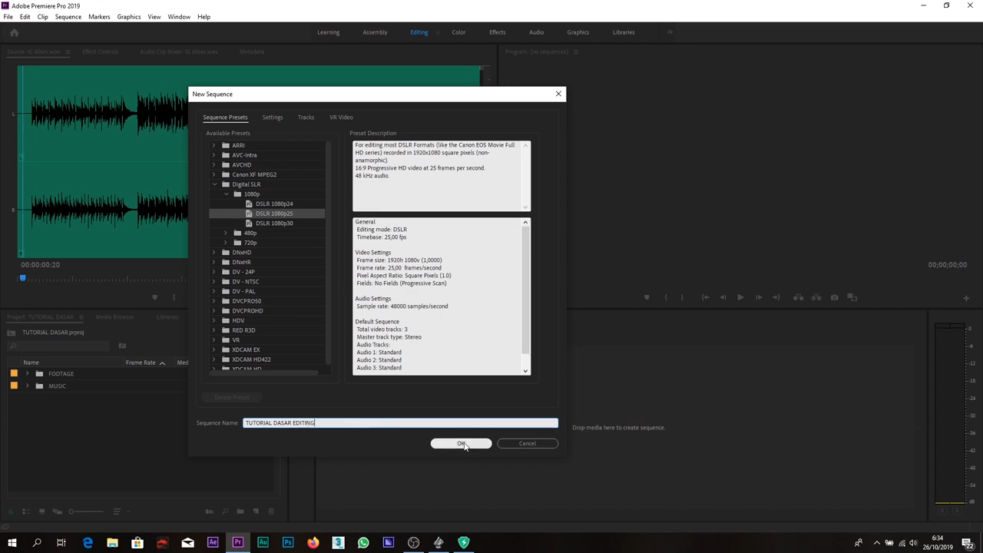The width and height of the screenshot is (983, 553).
Task: Click the Export Frame camera icon
Action: [835, 297]
